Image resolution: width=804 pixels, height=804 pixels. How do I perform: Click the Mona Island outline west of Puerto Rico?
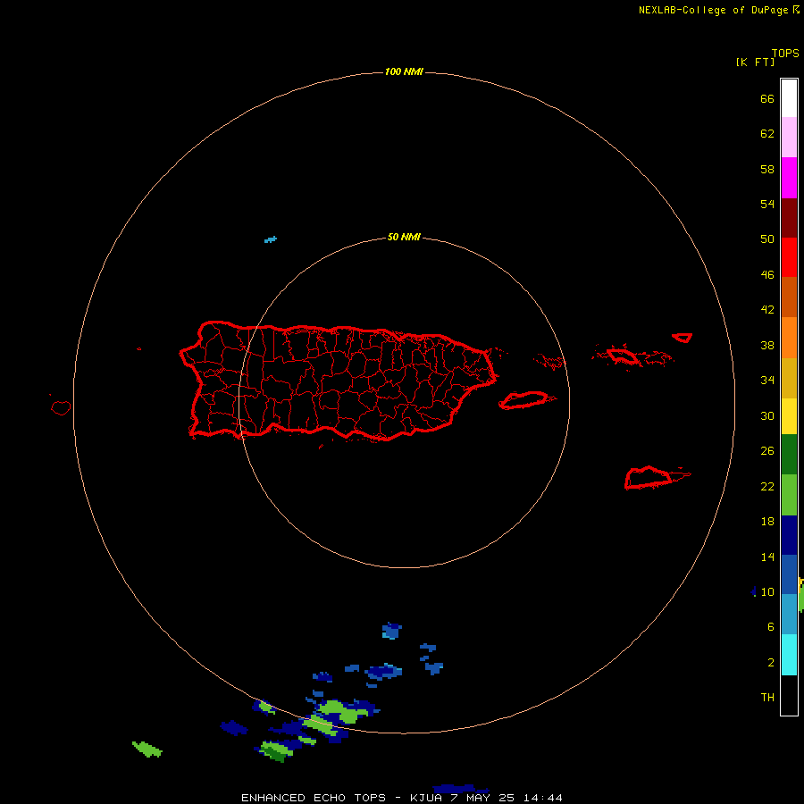click(61, 407)
